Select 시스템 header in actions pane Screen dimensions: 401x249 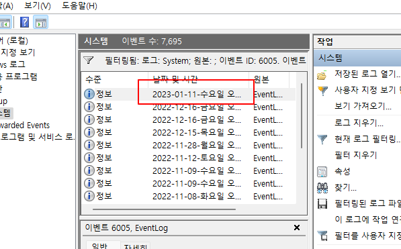357,58
